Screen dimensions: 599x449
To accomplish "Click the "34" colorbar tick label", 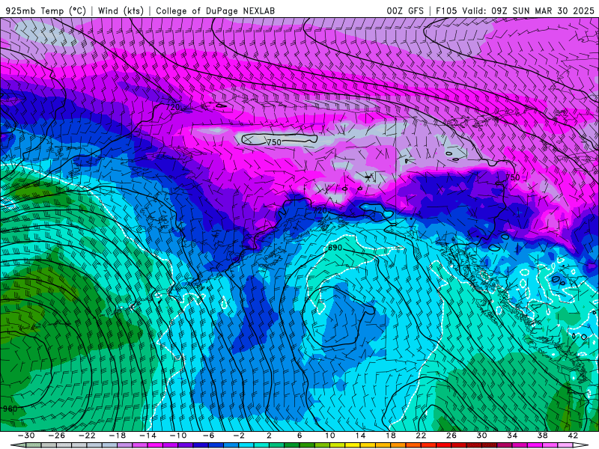I will 512,436.
